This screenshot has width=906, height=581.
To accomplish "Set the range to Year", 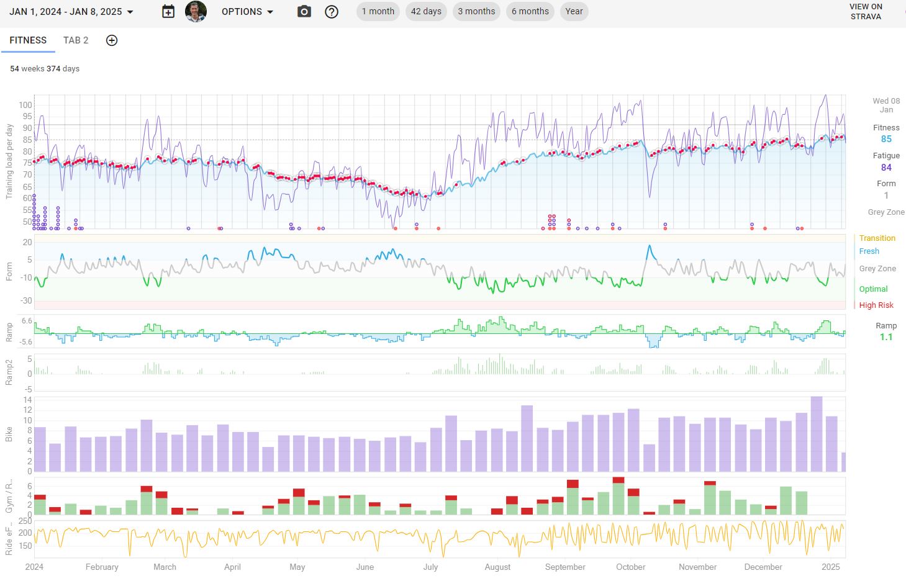I will pos(574,11).
